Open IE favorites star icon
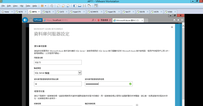Viewport: 203px width, 106px height. 178,20
